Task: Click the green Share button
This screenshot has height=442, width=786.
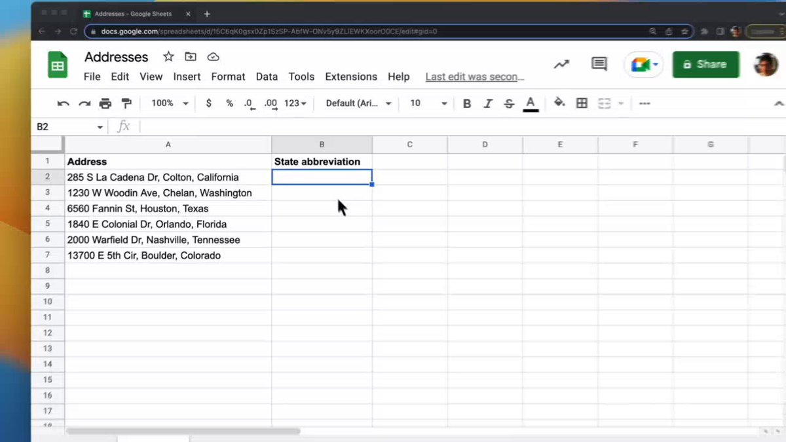Action: [705, 64]
